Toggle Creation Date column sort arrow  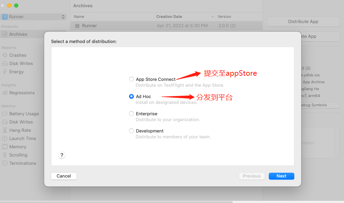pos(213,17)
